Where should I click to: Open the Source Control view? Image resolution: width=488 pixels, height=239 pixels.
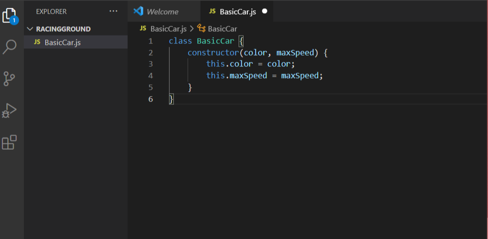point(9,79)
